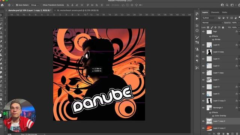This screenshot has height=135, width=240.
Task: Toggle Stroke effect visibility on logo
Action: 213,39
